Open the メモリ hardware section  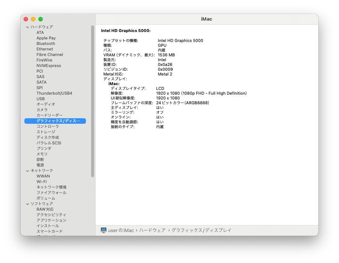(x=40, y=154)
